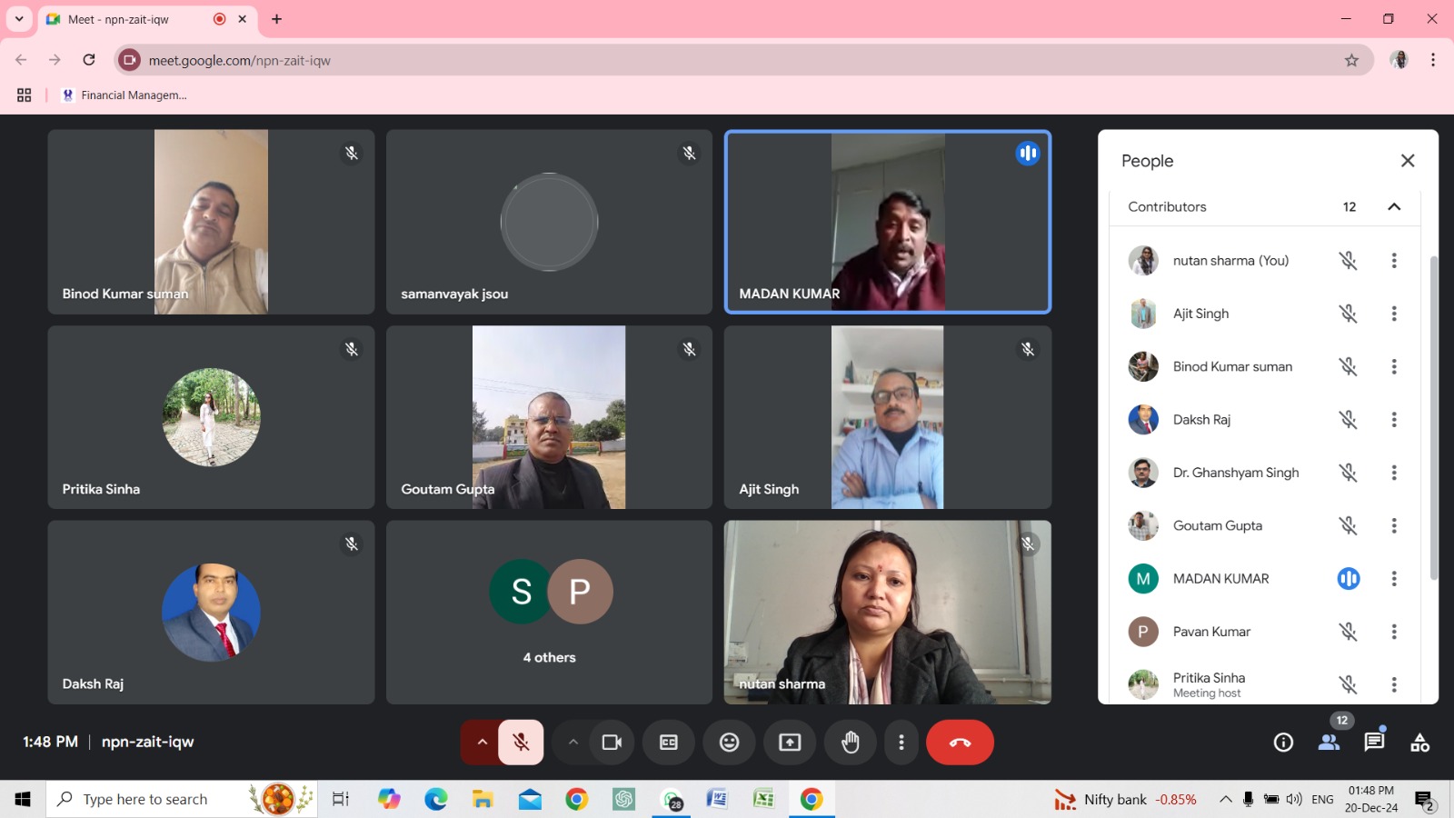Open more actions for nutan sharma (You)

click(x=1394, y=261)
